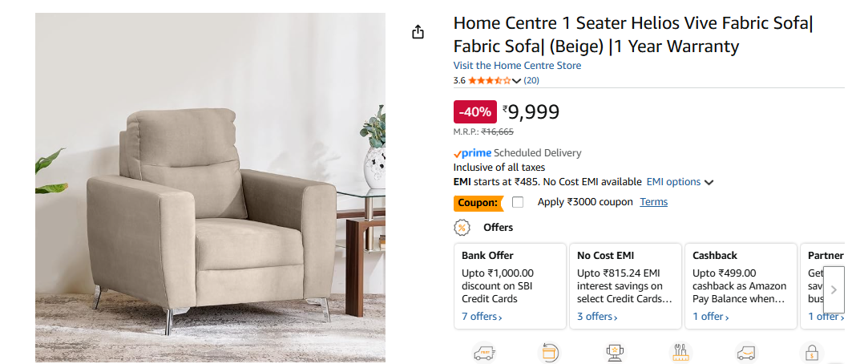Open the No Cost EMI offer card
856x364 pixels.
(x=624, y=286)
